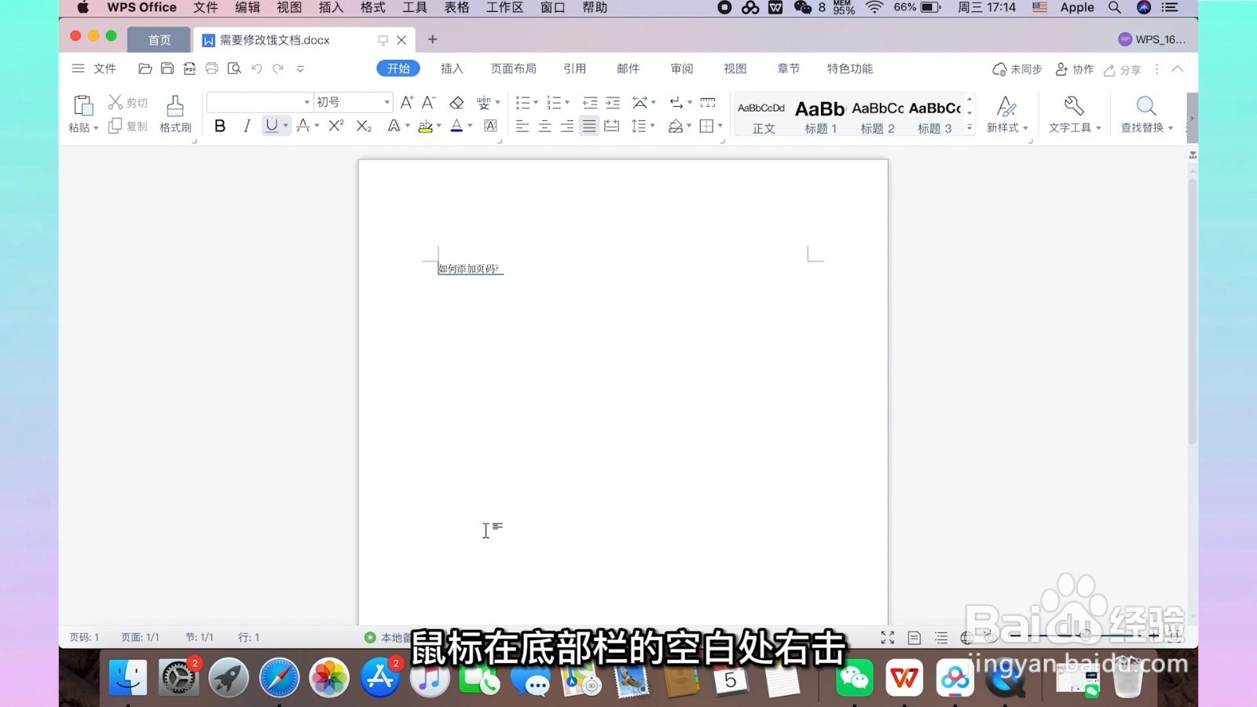Screen dimensions: 1257x707
Task: Switch to the 插入 ribbon tab
Action: point(452,68)
